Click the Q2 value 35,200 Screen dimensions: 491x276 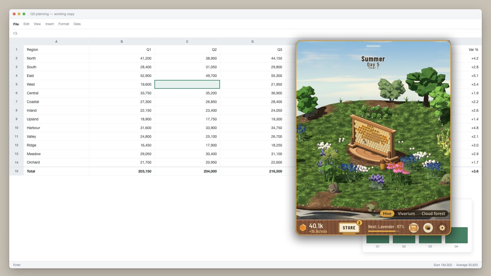pos(187,93)
